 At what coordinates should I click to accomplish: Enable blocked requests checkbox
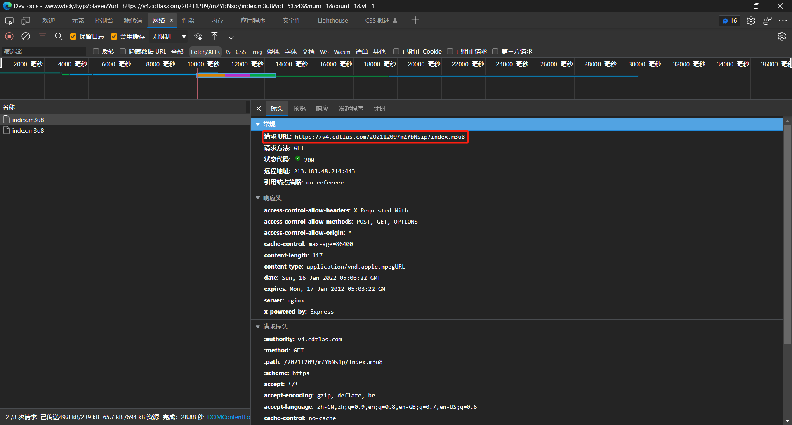[450, 51]
